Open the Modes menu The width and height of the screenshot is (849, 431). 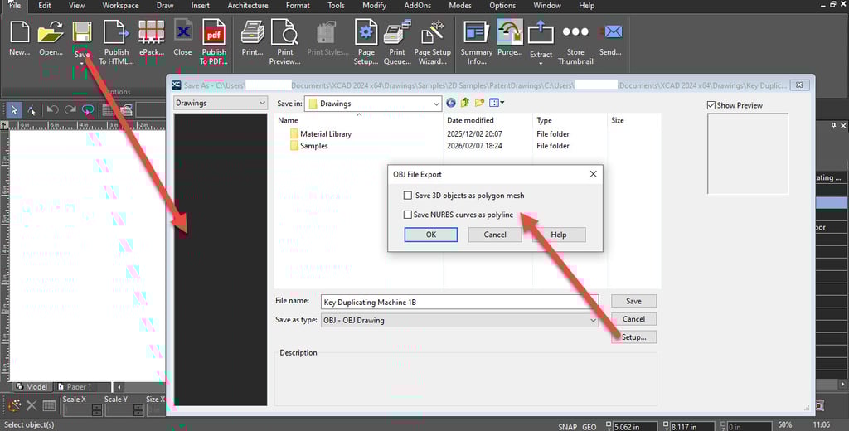click(460, 6)
